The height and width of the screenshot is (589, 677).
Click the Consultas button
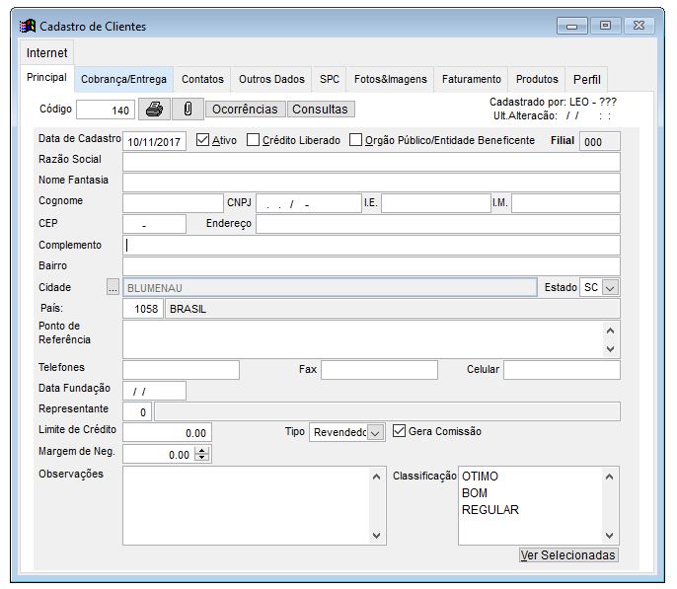pyautogui.click(x=320, y=110)
